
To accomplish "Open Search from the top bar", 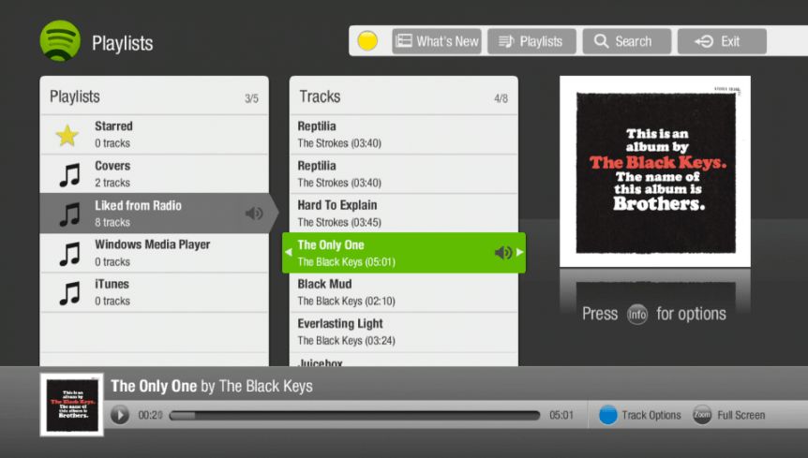I will [x=626, y=41].
